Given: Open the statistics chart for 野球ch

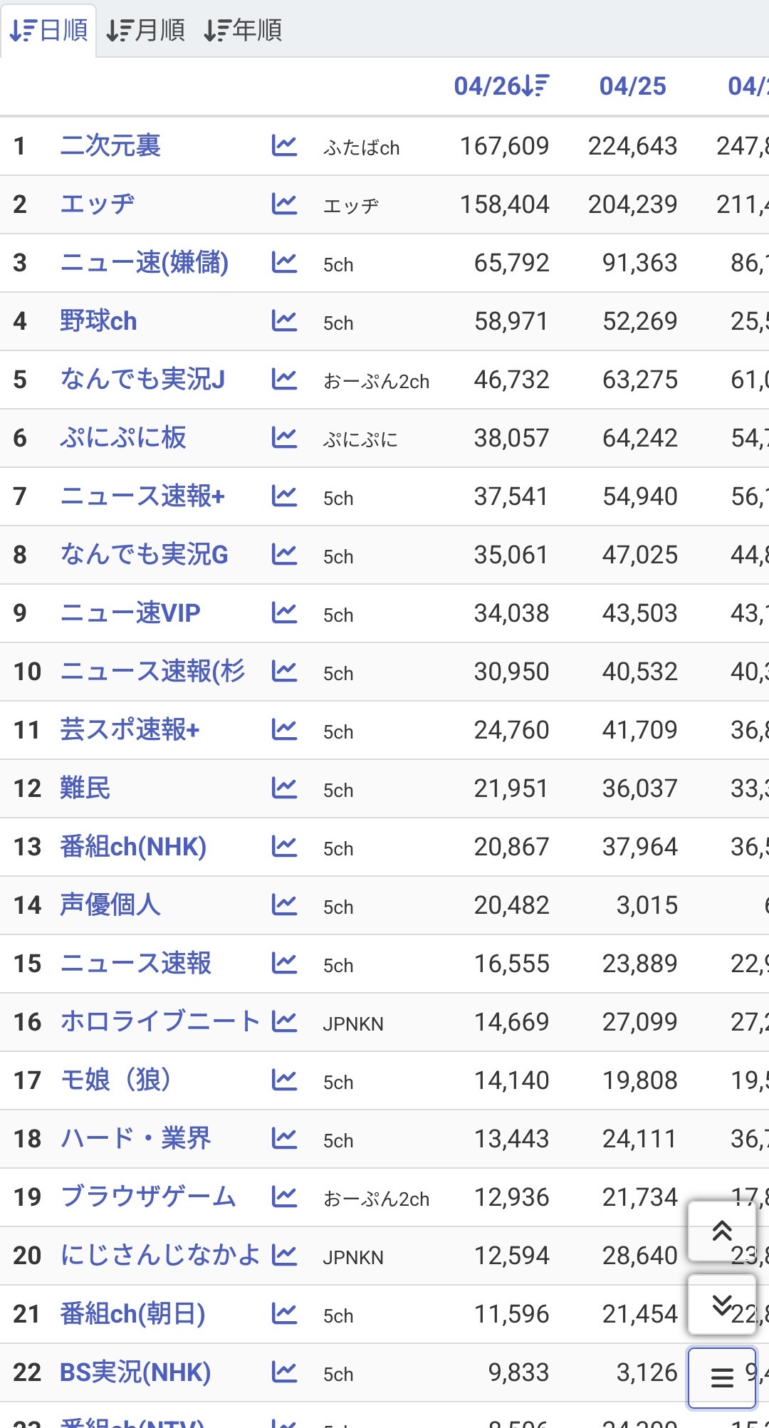Looking at the screenshot, I should 284,321.
